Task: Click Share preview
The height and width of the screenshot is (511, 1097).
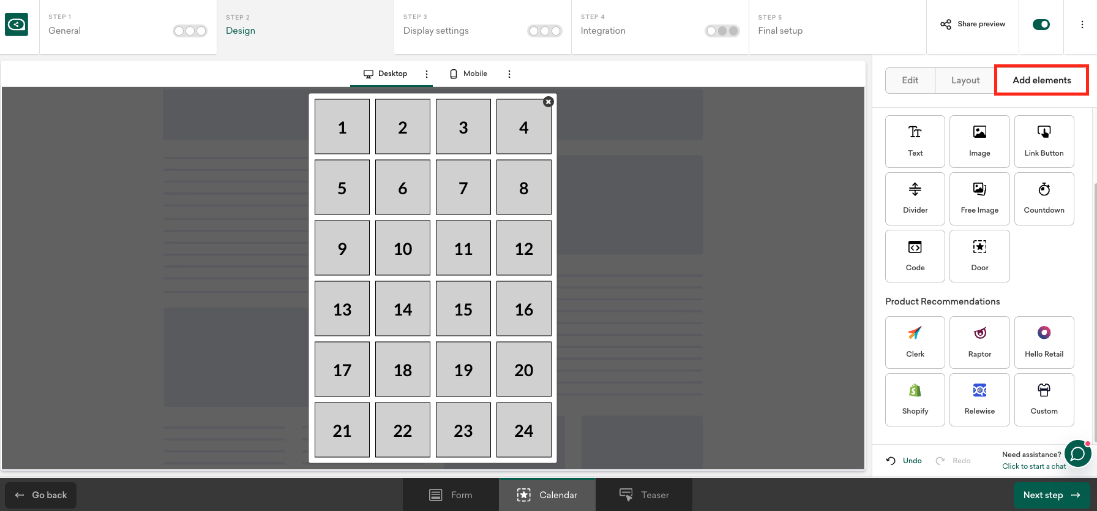Action: pyautogui.click(x=973, y=25)
